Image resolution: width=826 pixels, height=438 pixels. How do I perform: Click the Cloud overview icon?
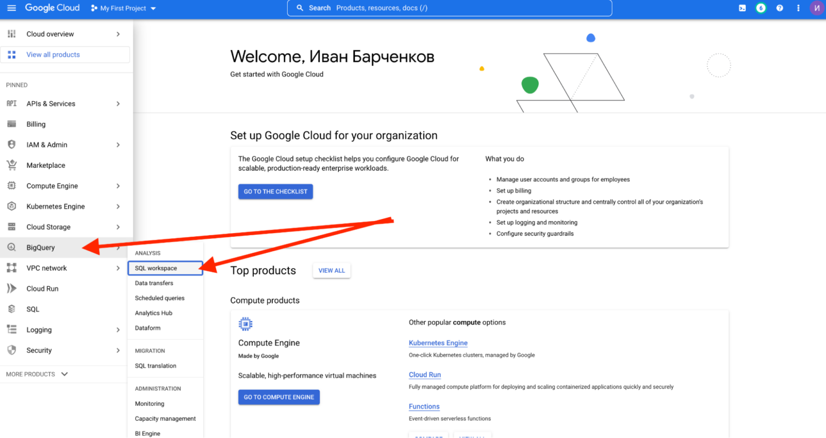(11, 34)
